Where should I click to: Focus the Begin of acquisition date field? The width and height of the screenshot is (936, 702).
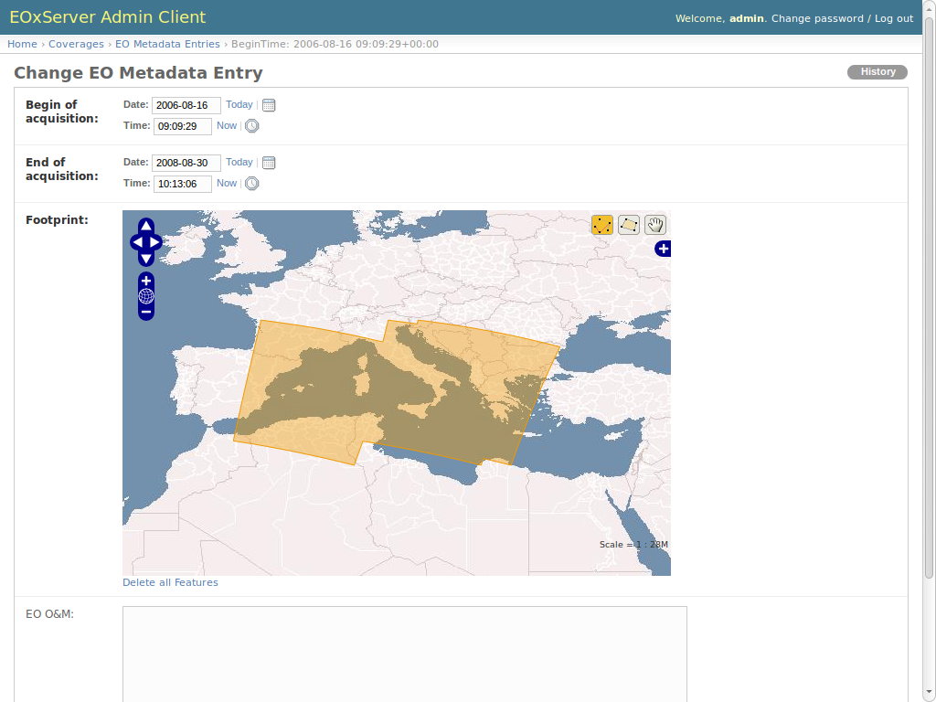point(186,105)
